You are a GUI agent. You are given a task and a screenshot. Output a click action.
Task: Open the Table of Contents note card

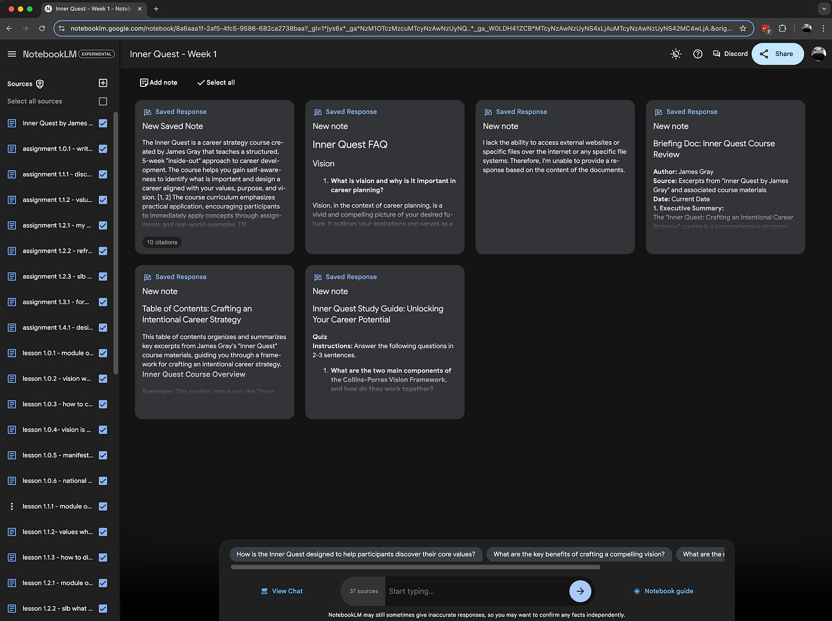(214, 342)
